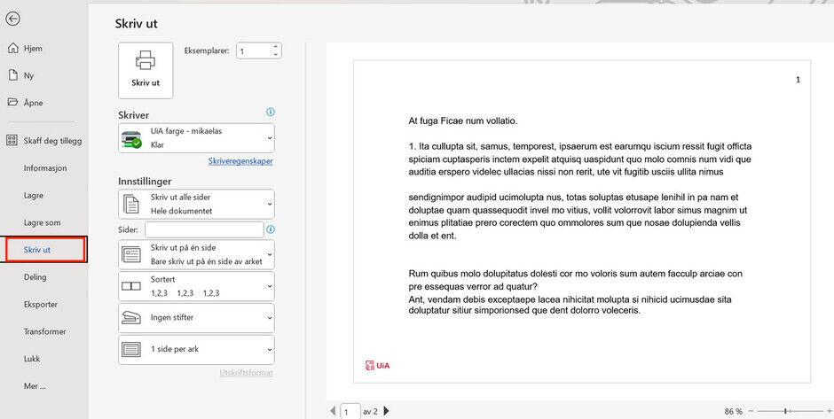Viewport: 834px width, 419px height.
Task: Open the Hjem page
Action: (33, 49)
